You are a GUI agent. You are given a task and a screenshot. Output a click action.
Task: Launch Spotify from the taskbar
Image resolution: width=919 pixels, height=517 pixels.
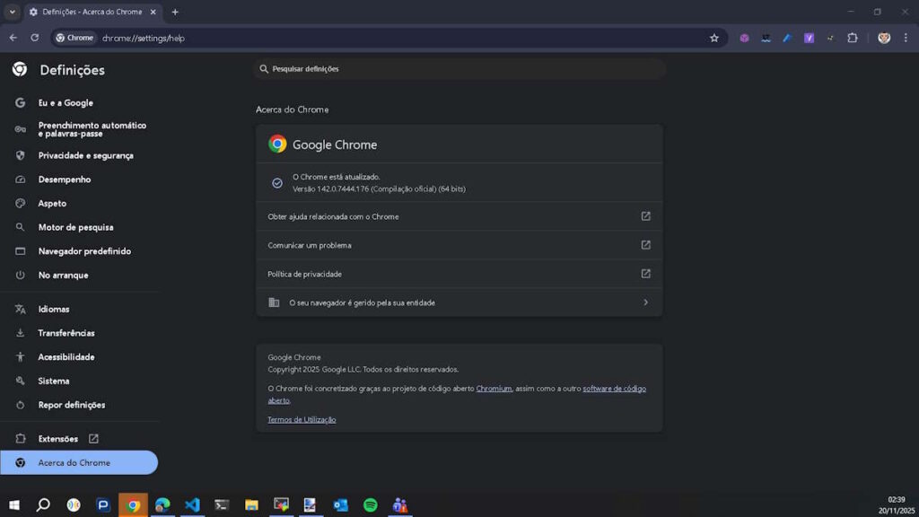point(370,504)
